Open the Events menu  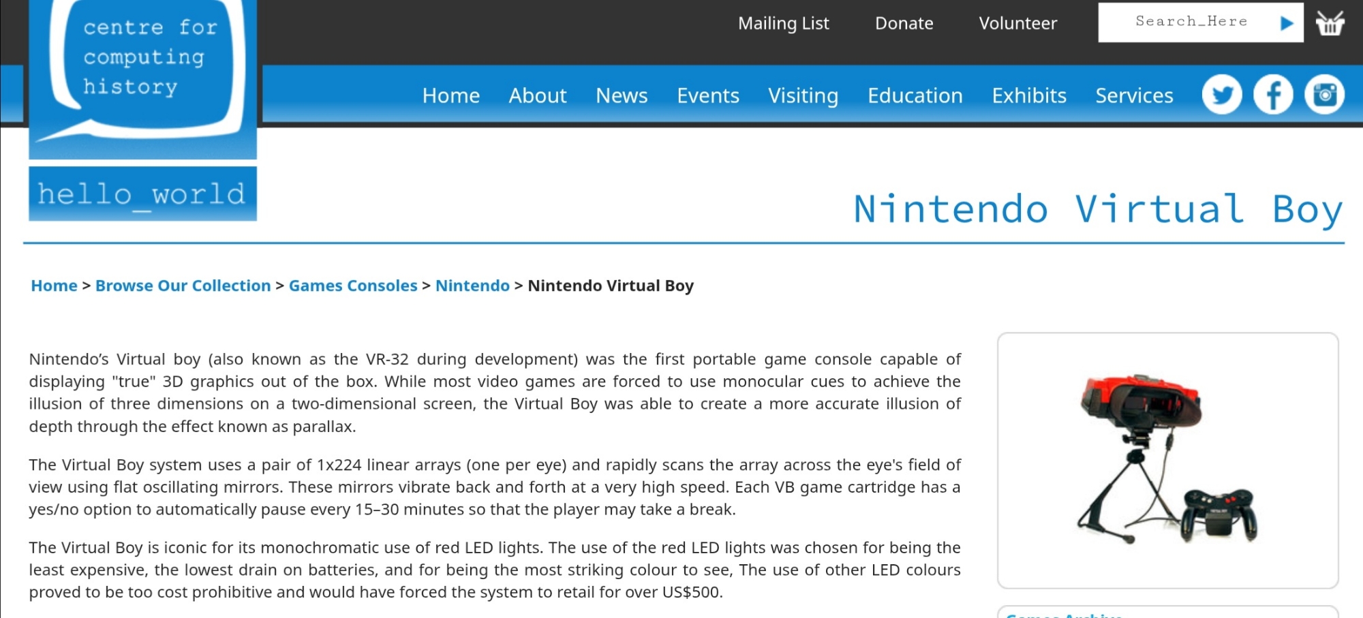pos(707,96)
